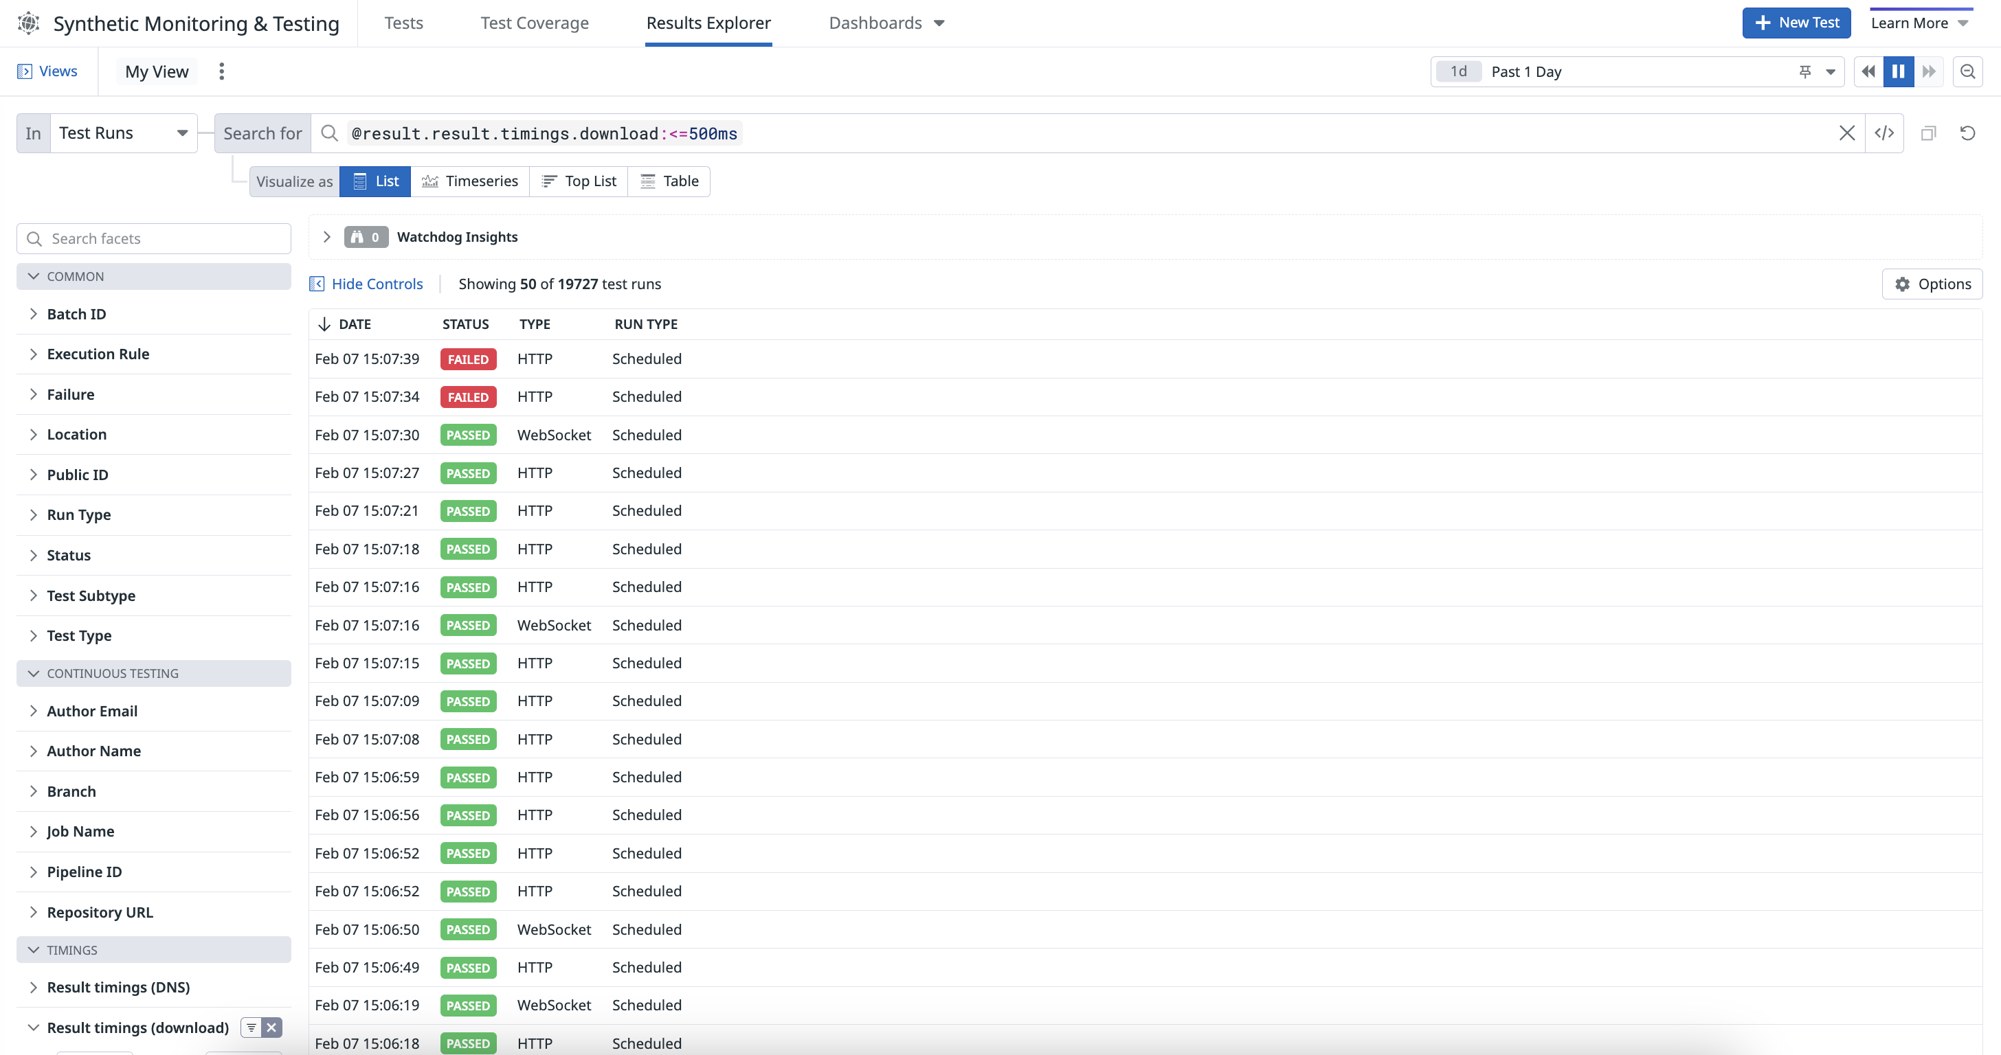
Task: Click the 1d time shortcut badge
Action: [x=1459, y=71]
